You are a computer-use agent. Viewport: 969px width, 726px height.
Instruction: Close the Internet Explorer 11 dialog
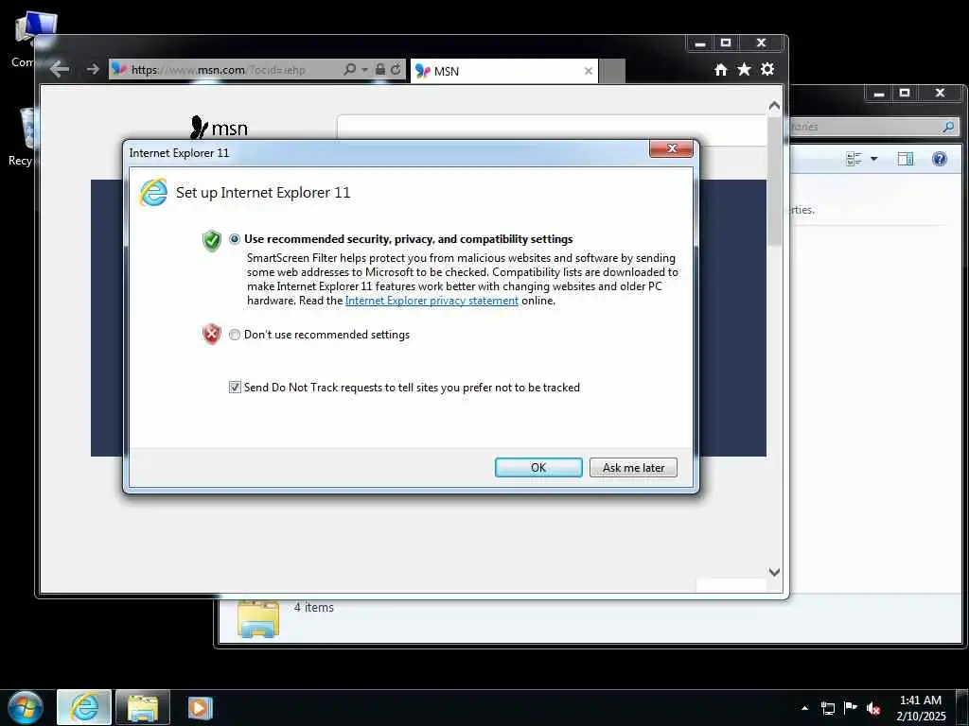coord(671,148)
